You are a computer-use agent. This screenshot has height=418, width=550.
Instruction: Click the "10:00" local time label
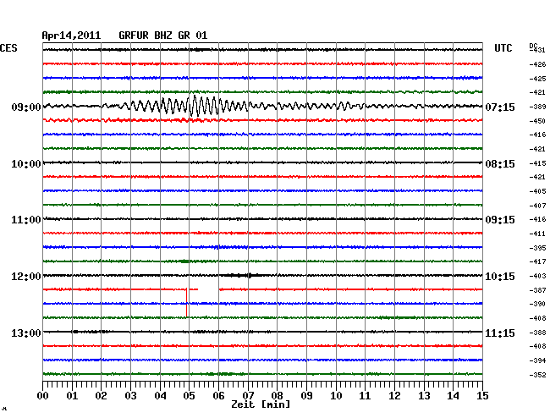pos(26,164)
